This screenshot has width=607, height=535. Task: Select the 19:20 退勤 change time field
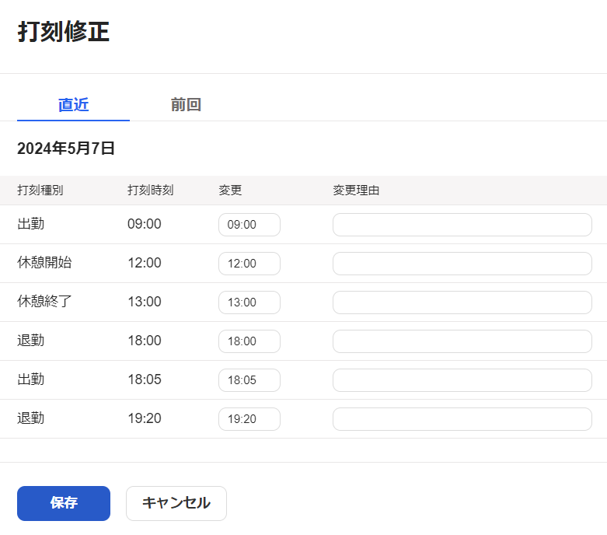(249, 419)
